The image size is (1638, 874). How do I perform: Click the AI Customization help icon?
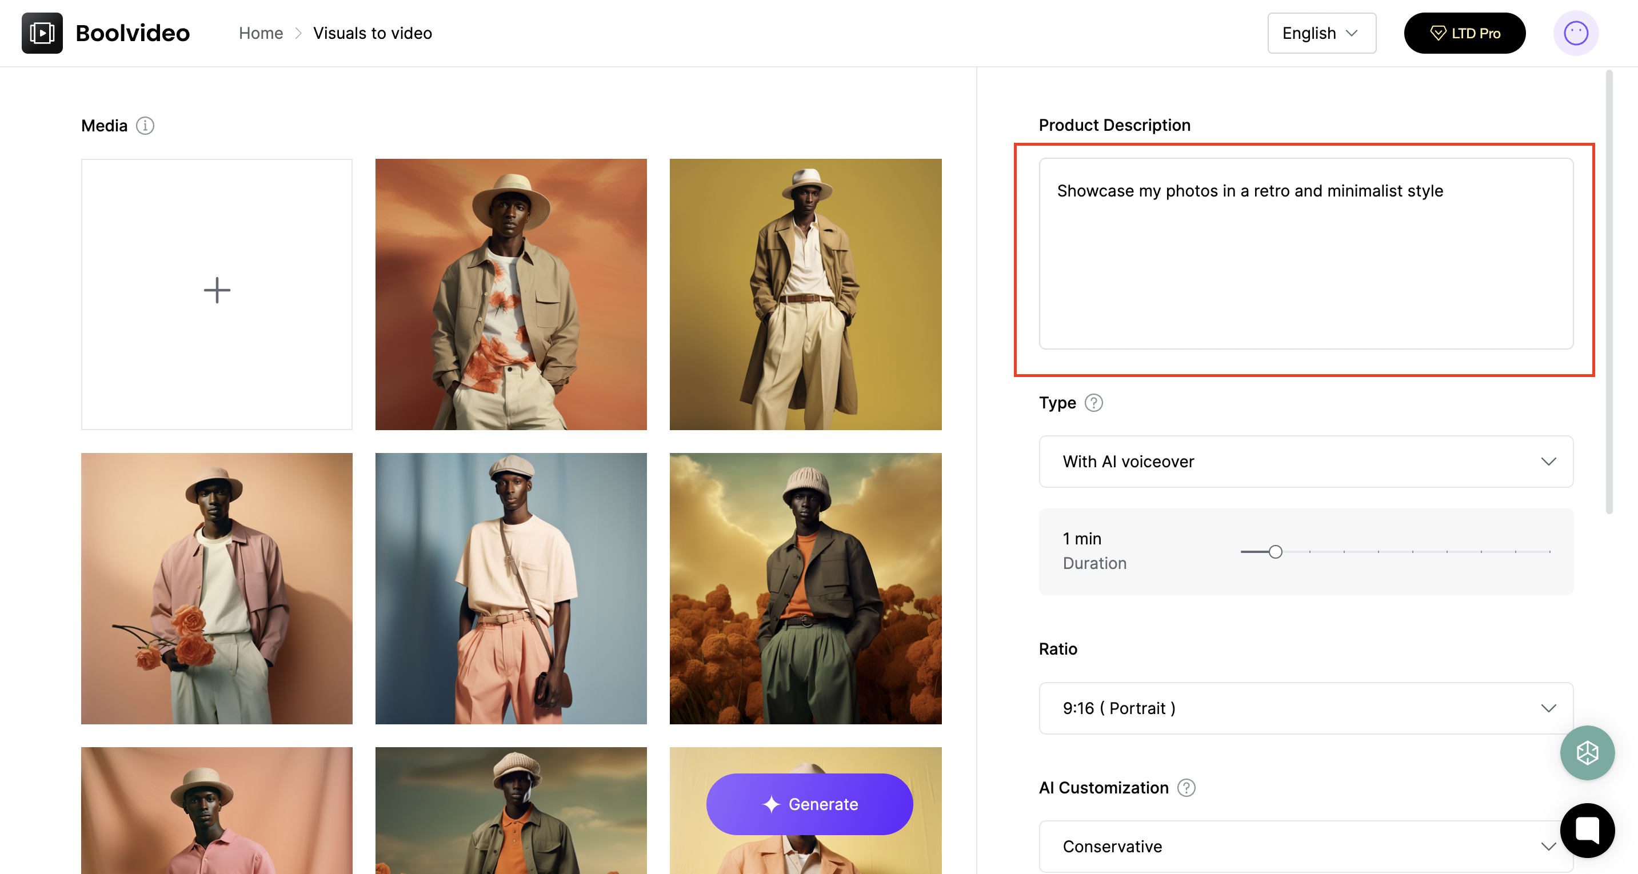click(1186, 788)
